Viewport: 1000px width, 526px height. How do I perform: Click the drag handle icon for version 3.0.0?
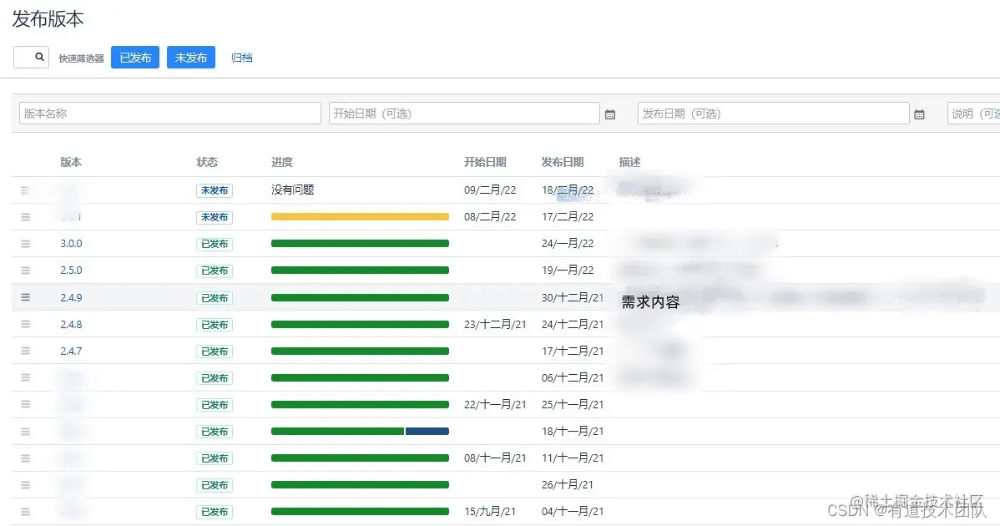(24, 243)
